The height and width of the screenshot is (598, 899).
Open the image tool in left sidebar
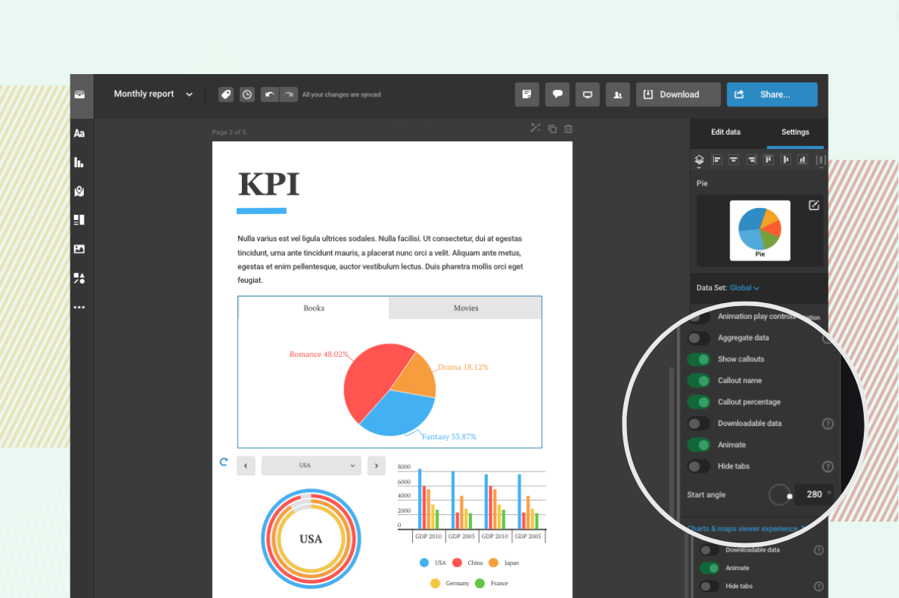coord(79,249)
